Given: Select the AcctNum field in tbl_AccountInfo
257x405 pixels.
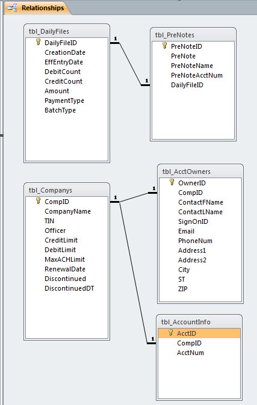Looking at the screenshot, I should tap(190, 353).
